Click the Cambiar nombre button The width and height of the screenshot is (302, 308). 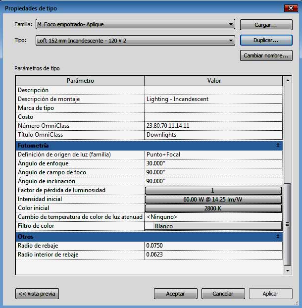pos(266,55)
